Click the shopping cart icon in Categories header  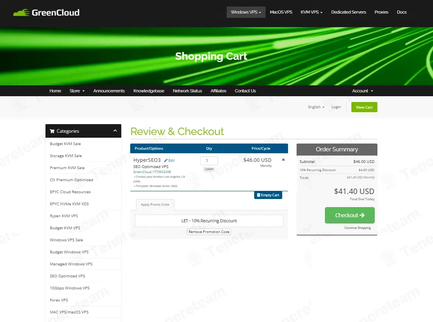(x=52, y=131)
